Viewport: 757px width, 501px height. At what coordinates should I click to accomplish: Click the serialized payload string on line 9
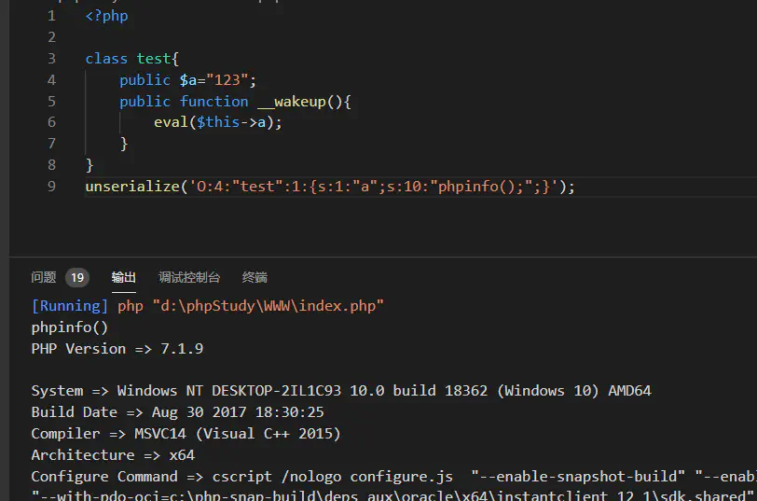pos(373,187)
